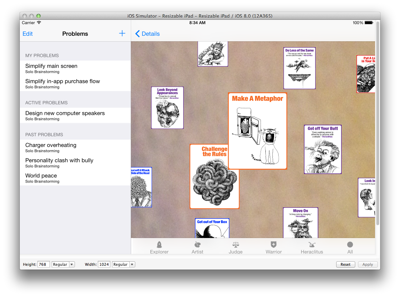Tap the Move On card
The height and width of the screenshot is (297, 400).
pyautogui.click(x=300, y=223)
